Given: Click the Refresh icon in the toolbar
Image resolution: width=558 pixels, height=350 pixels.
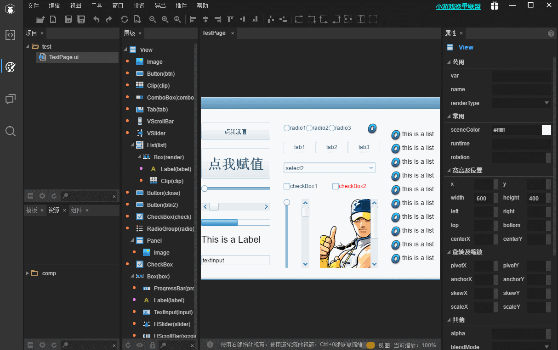Looking at the screenshot, I should coord(124,19).
